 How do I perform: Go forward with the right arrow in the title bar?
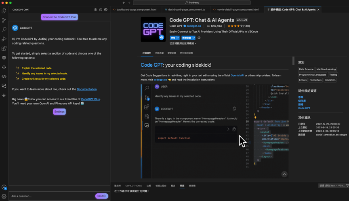tap(129, 3)
